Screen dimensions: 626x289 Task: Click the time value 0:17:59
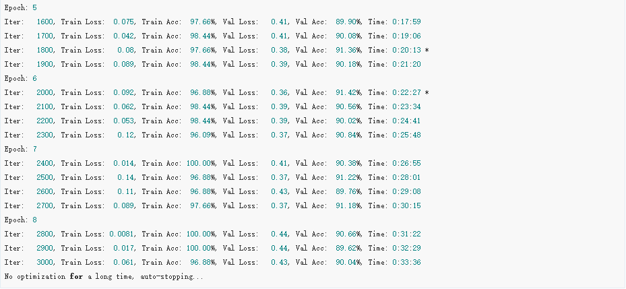click(x=406, y=22)
